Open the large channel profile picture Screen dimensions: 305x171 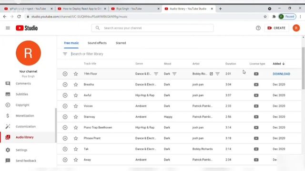[x=29, y=53]
